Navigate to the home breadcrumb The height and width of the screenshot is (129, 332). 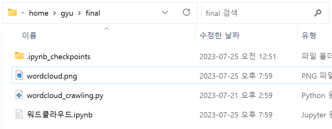(x=39, y=13)
